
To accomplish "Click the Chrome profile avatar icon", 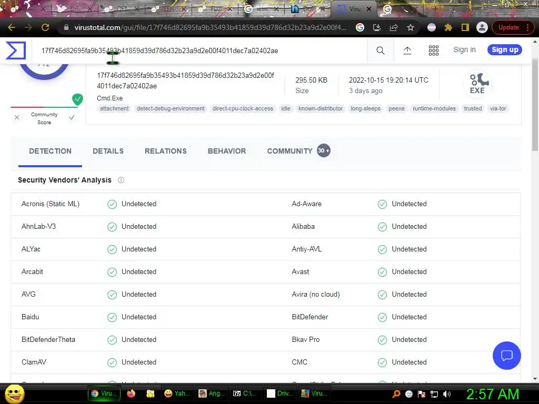I will [x=482, y=27].
